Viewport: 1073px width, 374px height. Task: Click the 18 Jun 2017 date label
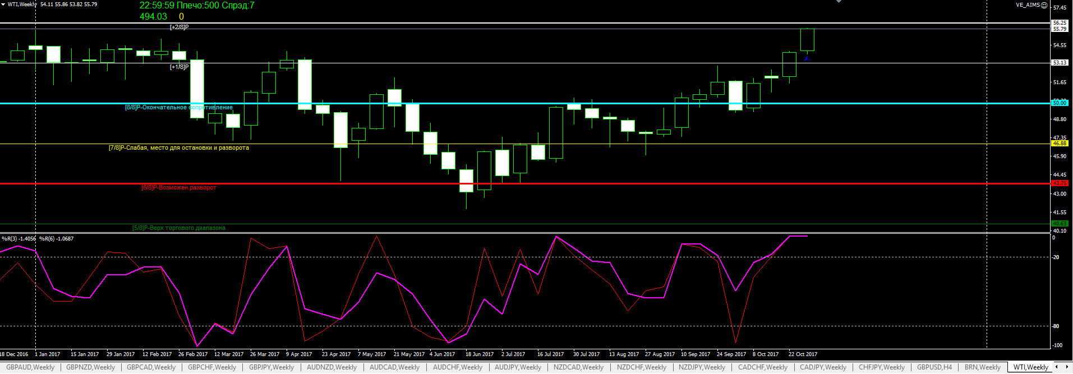click(x=480, y=354)
